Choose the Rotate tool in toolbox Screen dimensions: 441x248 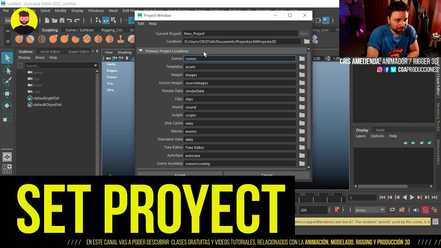(7, 106)
